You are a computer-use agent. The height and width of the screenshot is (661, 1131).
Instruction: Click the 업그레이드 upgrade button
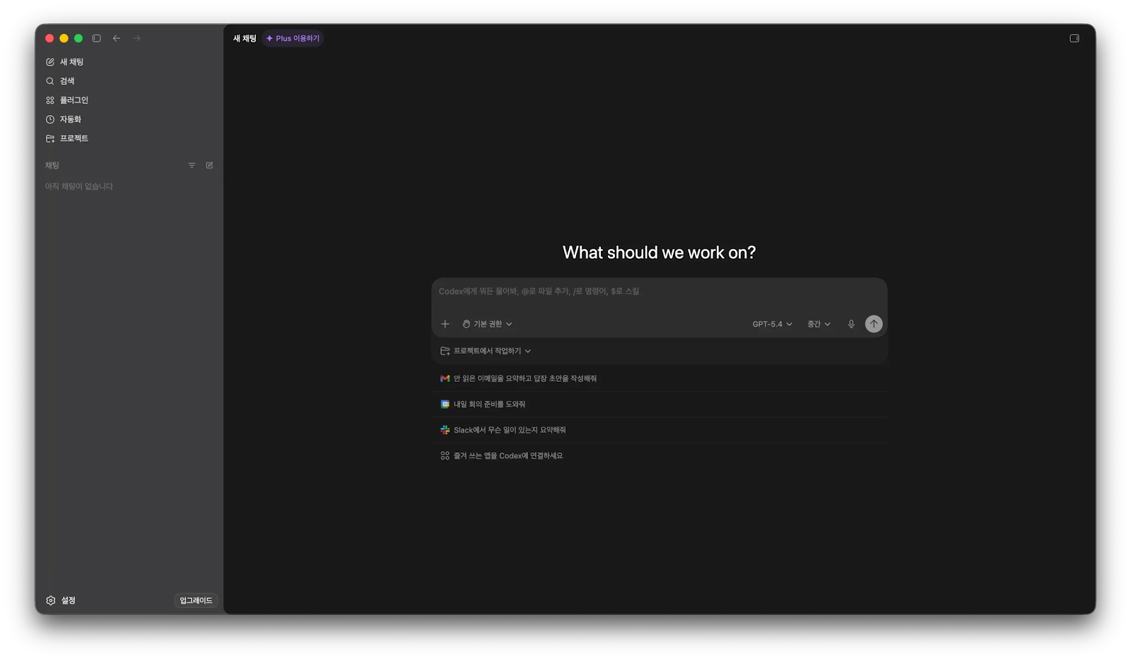[x=196, y=600]
